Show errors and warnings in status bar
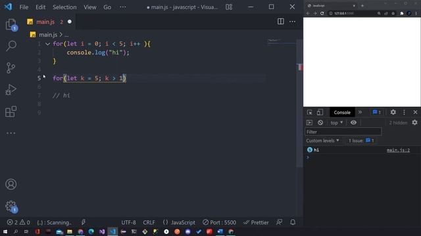Image resolution: width=421 pixels, height=236 pixels. (x=18, y=222)
